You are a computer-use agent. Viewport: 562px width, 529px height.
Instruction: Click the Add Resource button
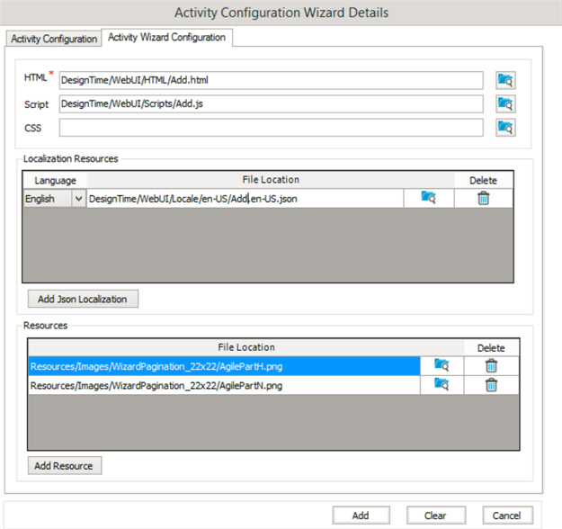pos(65,465)
